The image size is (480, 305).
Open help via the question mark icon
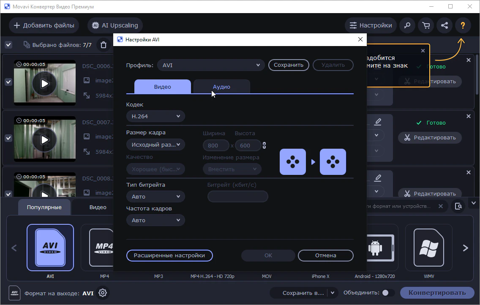pos(463,25)
